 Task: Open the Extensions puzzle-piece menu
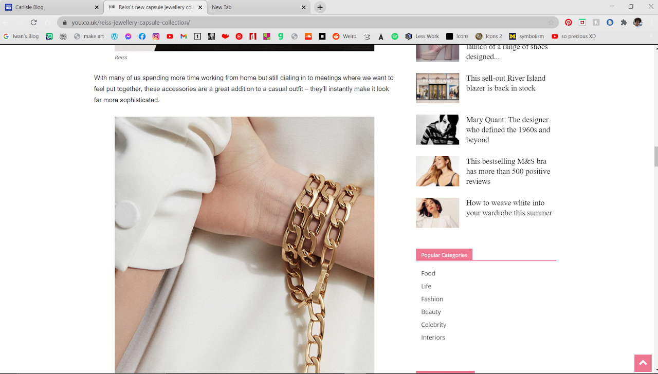click(x=624, y=23)
